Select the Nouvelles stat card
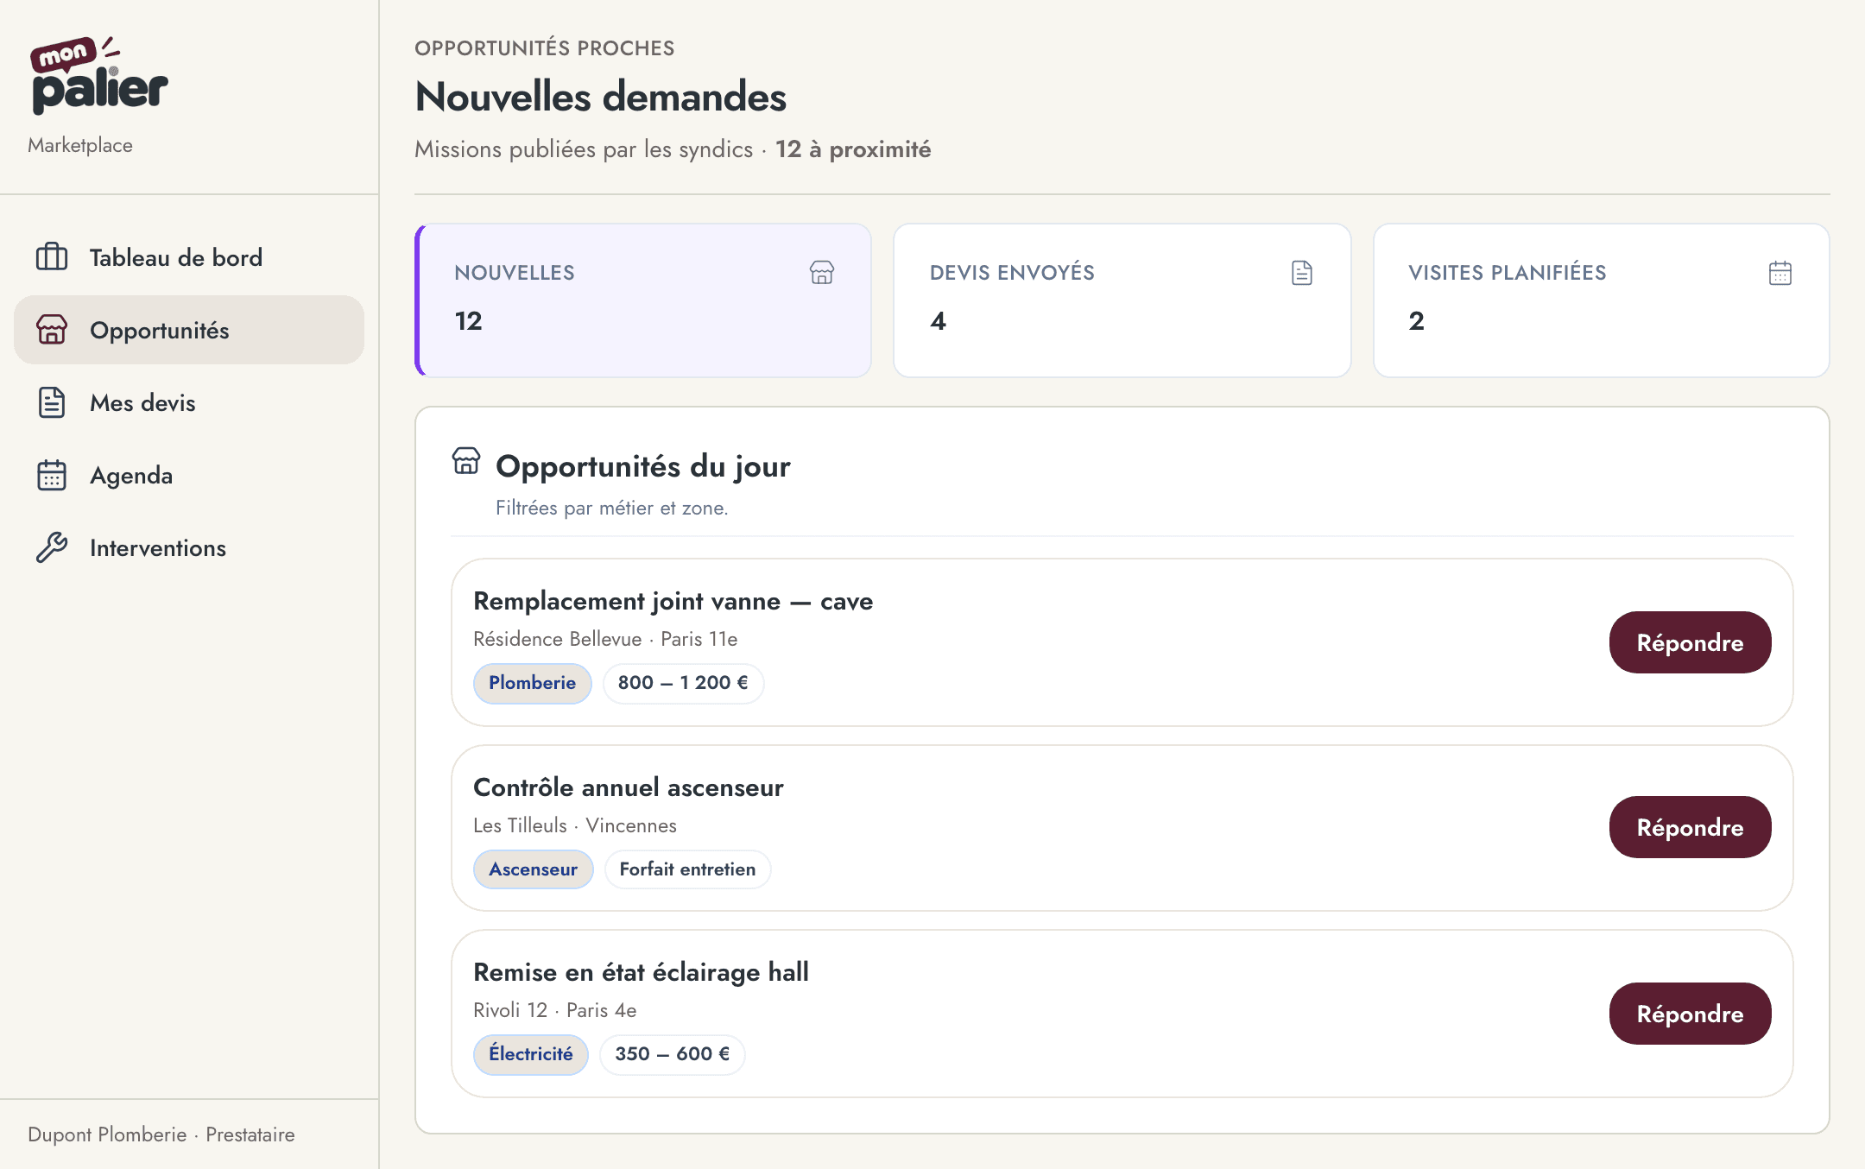This screenshot has width=1865, height=1169. tap(643, 300)
